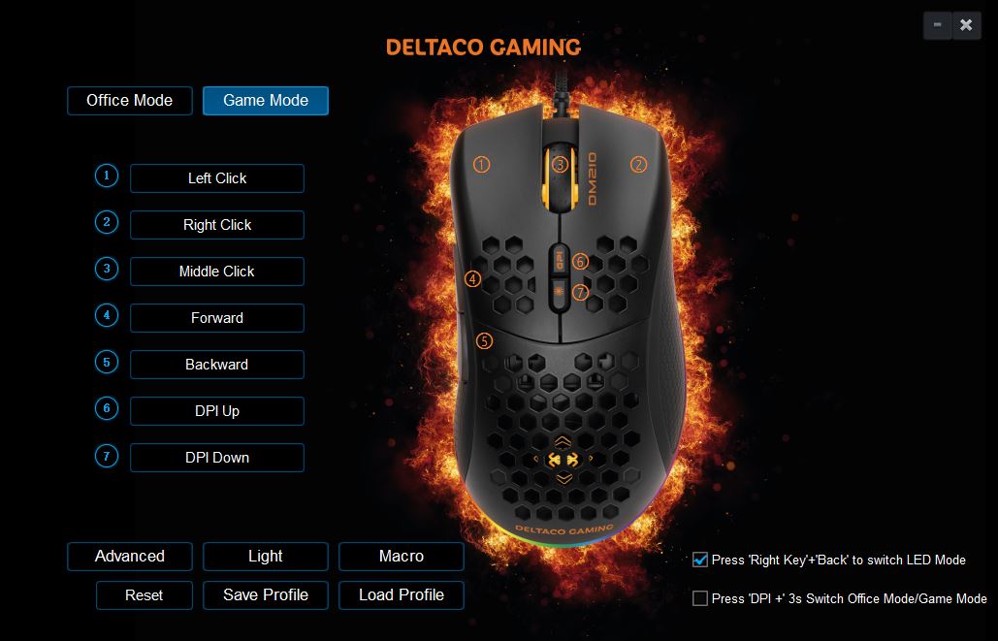The image size is (998, 641).
Task: Open the Advanced settings
Action: (x=130, y=557)
